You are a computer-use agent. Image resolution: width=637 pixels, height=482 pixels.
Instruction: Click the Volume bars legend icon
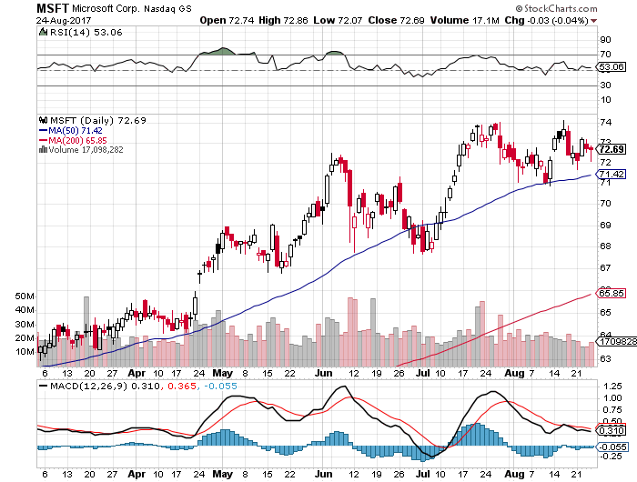43,150
